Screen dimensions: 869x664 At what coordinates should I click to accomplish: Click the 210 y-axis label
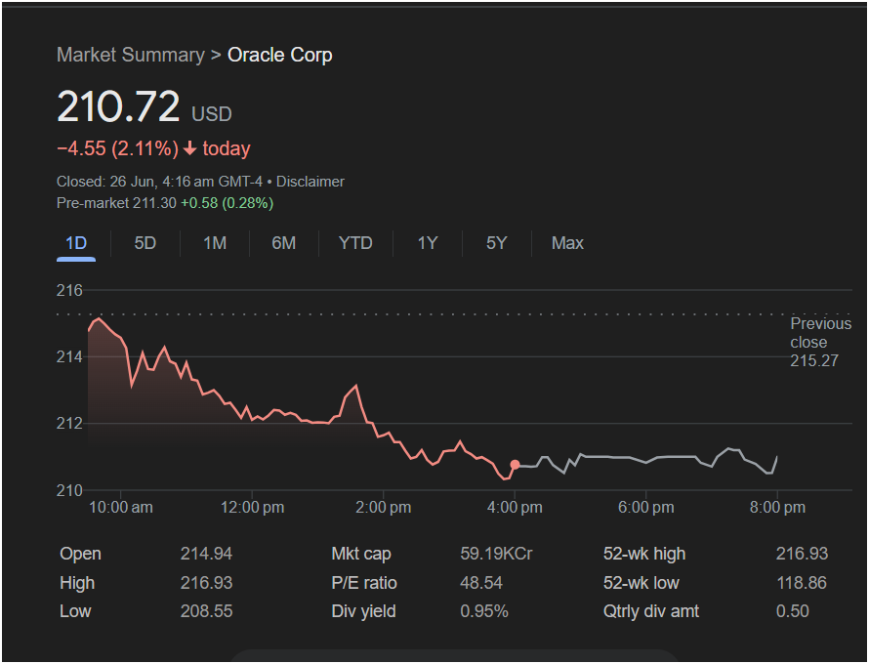[x=69, y=490]
